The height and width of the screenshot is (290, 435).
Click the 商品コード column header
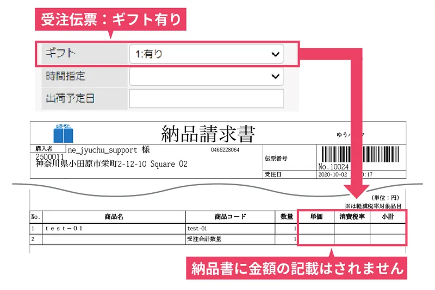click(230, 217)
